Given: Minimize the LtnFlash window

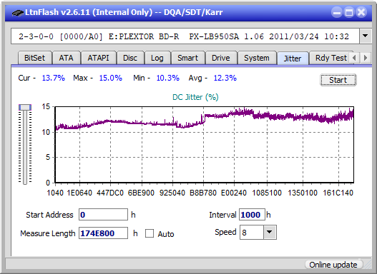Looking at the screenshot, I should [337, 12].
